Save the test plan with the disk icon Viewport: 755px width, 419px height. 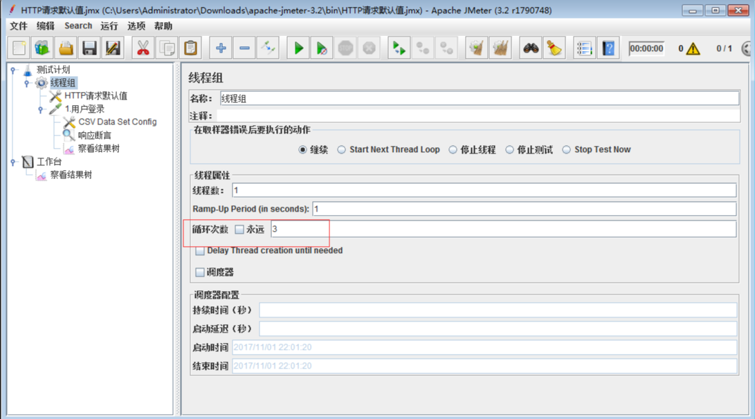[x=91, y=47]
